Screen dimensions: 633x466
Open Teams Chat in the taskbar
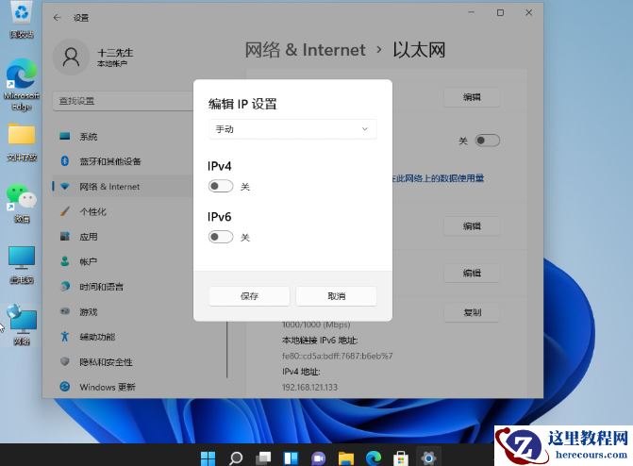[319, 458]
